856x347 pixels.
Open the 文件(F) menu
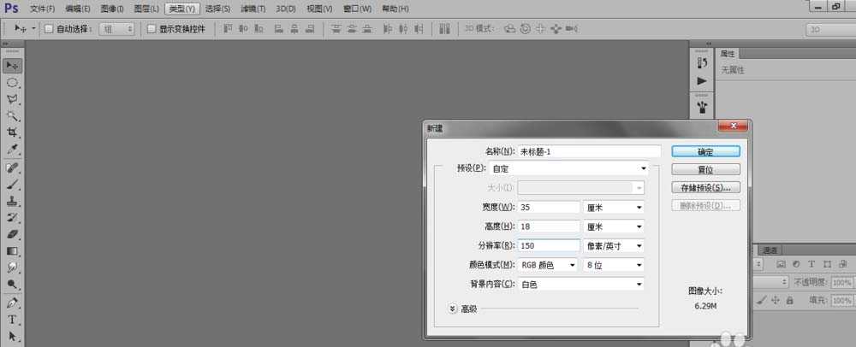42,9
